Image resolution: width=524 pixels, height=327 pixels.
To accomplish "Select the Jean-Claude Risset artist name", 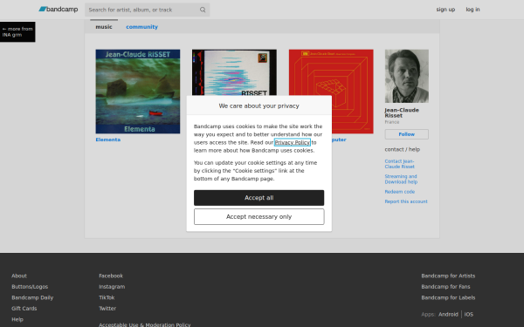I will click(402, 112).
